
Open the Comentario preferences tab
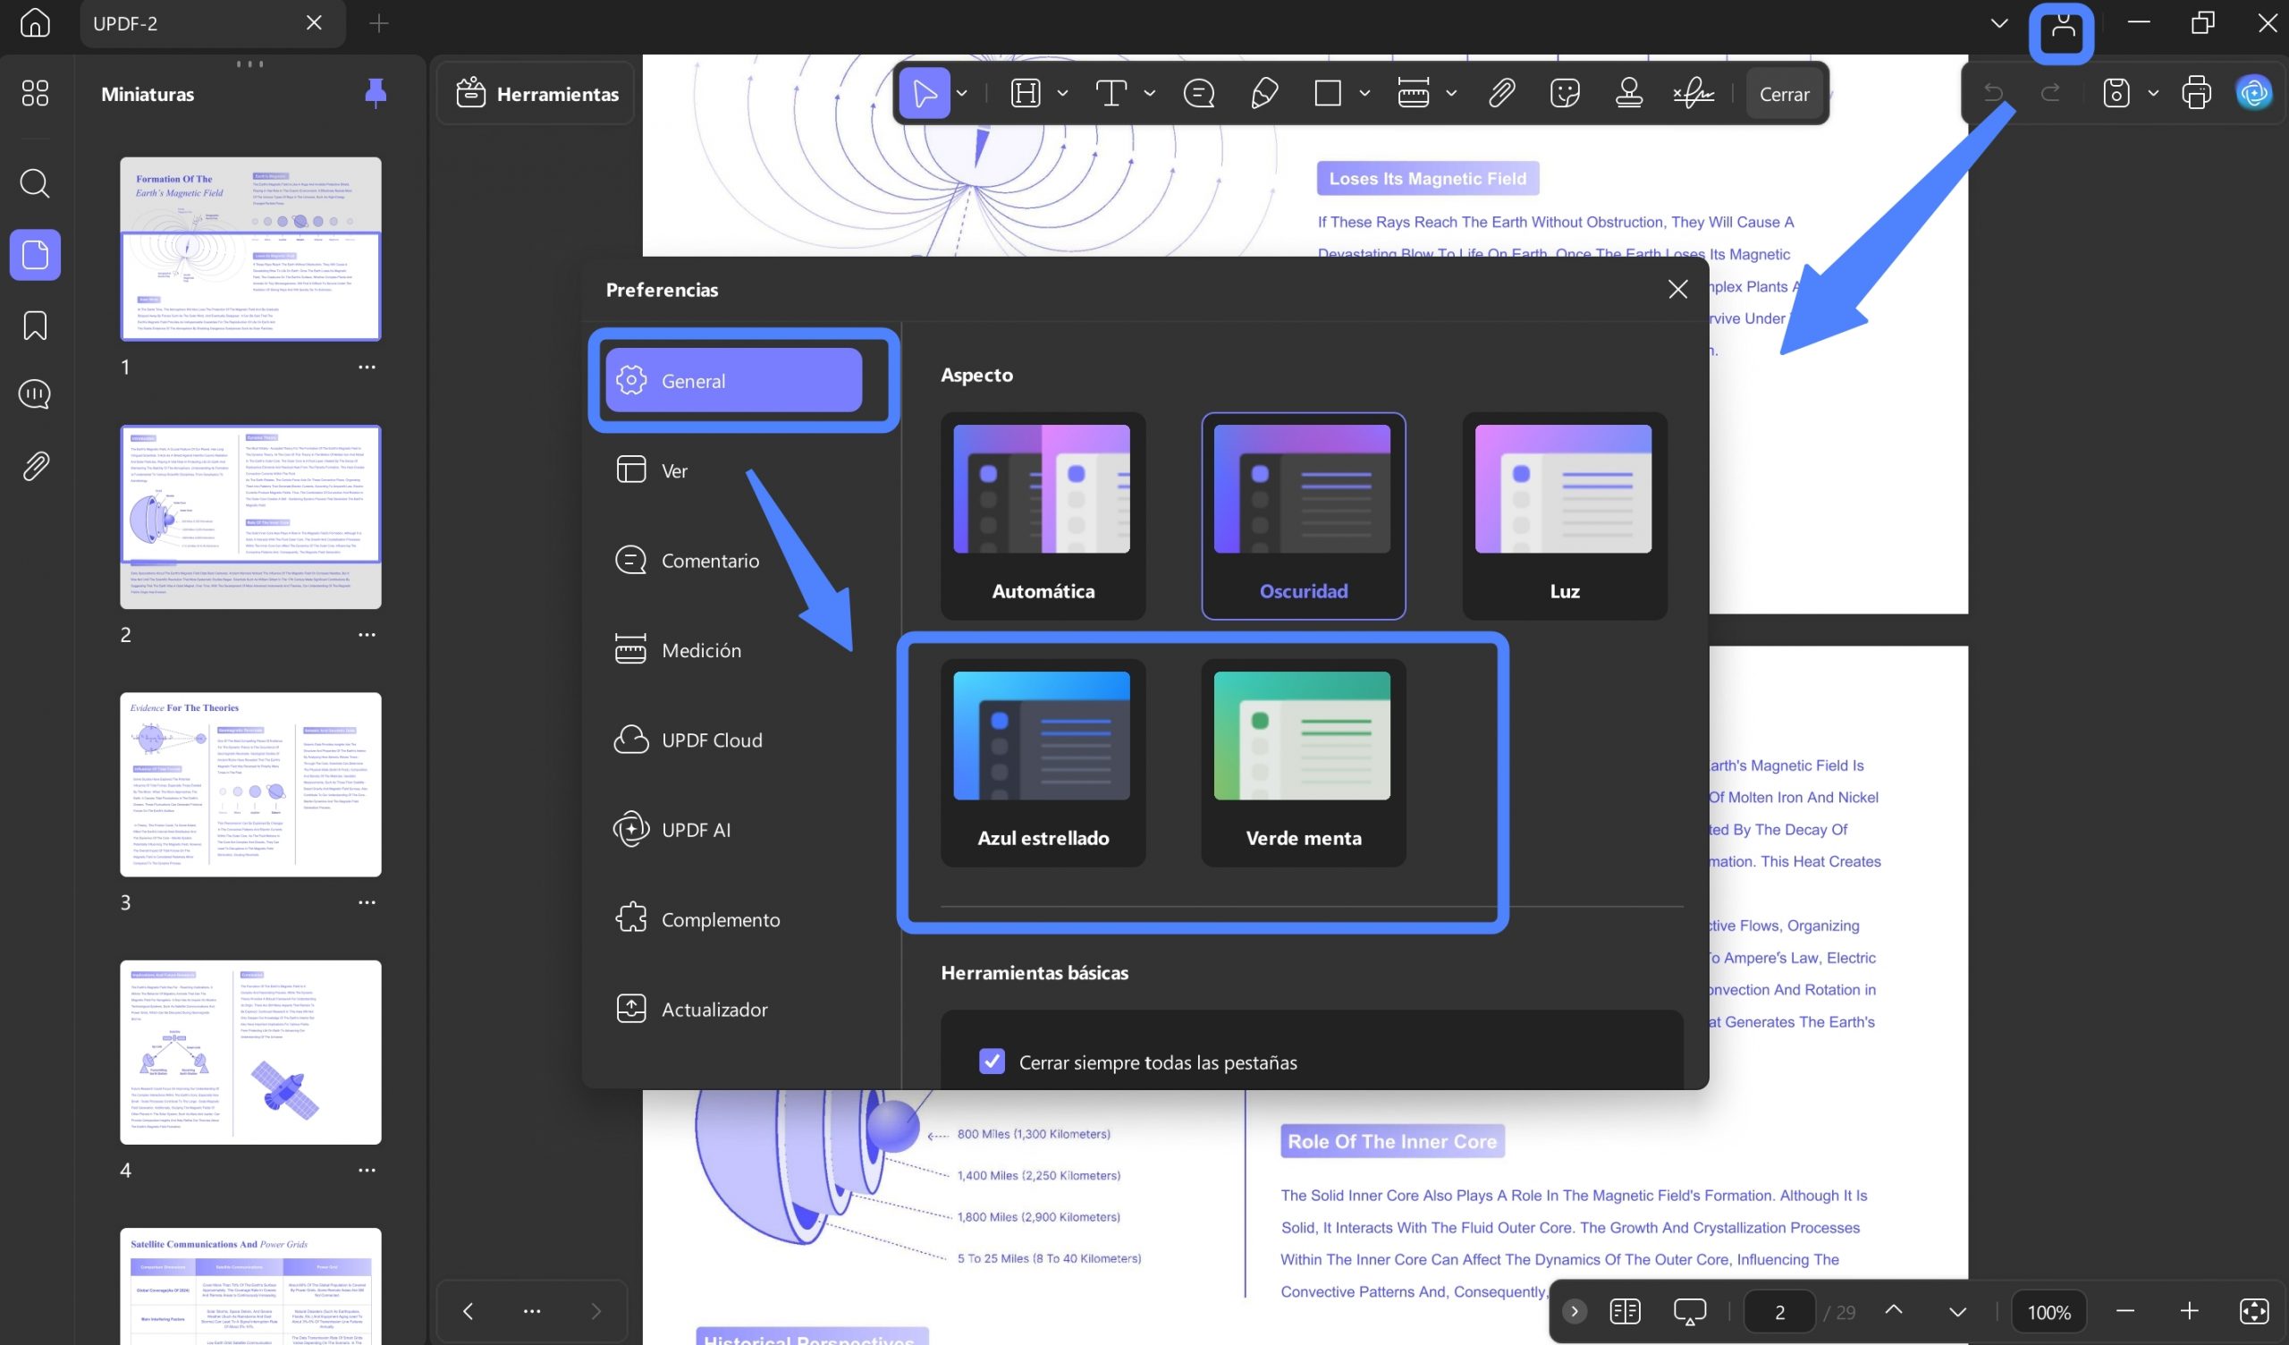click(734, 560)
